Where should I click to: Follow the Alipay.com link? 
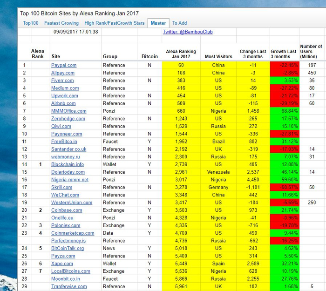pos(63,73)
